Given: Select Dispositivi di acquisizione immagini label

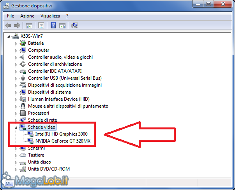Looking at the screenshot, I should point(65,85).
